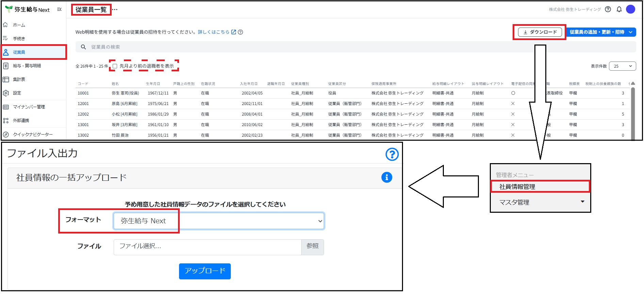Enable 先月より前の退職者を表示 checkbox
Image resolution: width=644 pixels, height=295 pixels.
click(115, 66)
